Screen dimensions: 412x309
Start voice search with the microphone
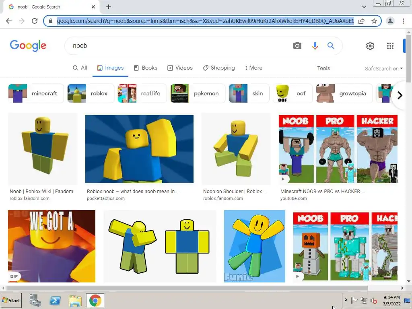point(315,46)
